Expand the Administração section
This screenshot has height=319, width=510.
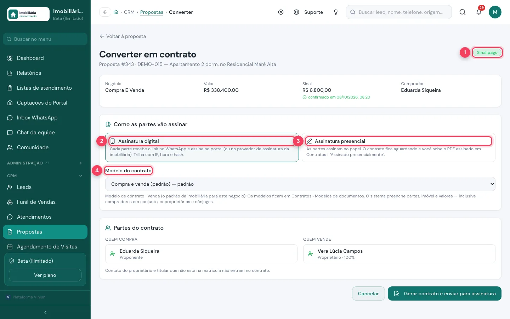coord(45,163)
